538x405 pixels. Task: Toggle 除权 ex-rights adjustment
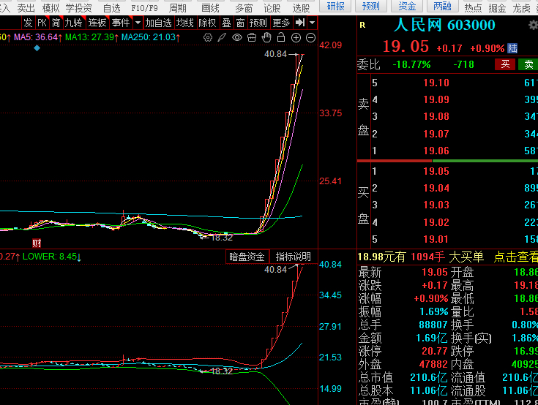[208, 23]
